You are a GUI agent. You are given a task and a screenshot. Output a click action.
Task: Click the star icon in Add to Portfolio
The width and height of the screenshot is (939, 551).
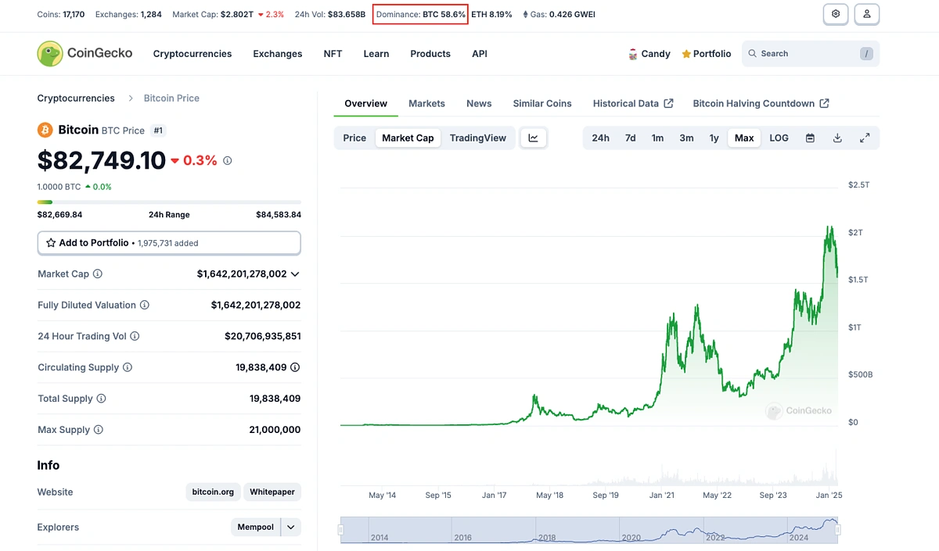(51, 243)
